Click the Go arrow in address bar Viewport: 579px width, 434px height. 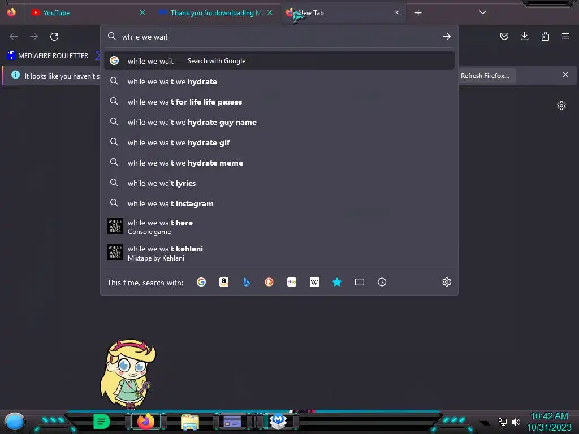click(x=447, y=37)
